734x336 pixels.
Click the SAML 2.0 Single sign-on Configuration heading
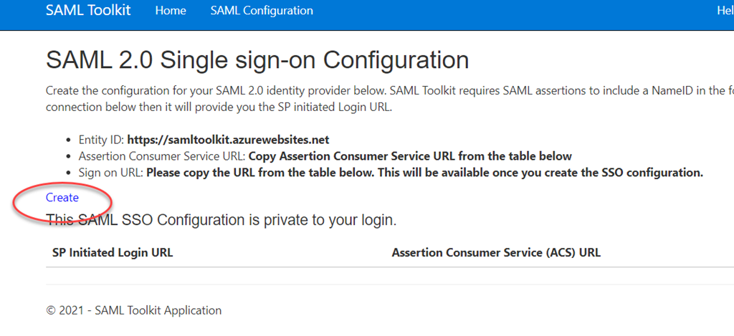257,60
